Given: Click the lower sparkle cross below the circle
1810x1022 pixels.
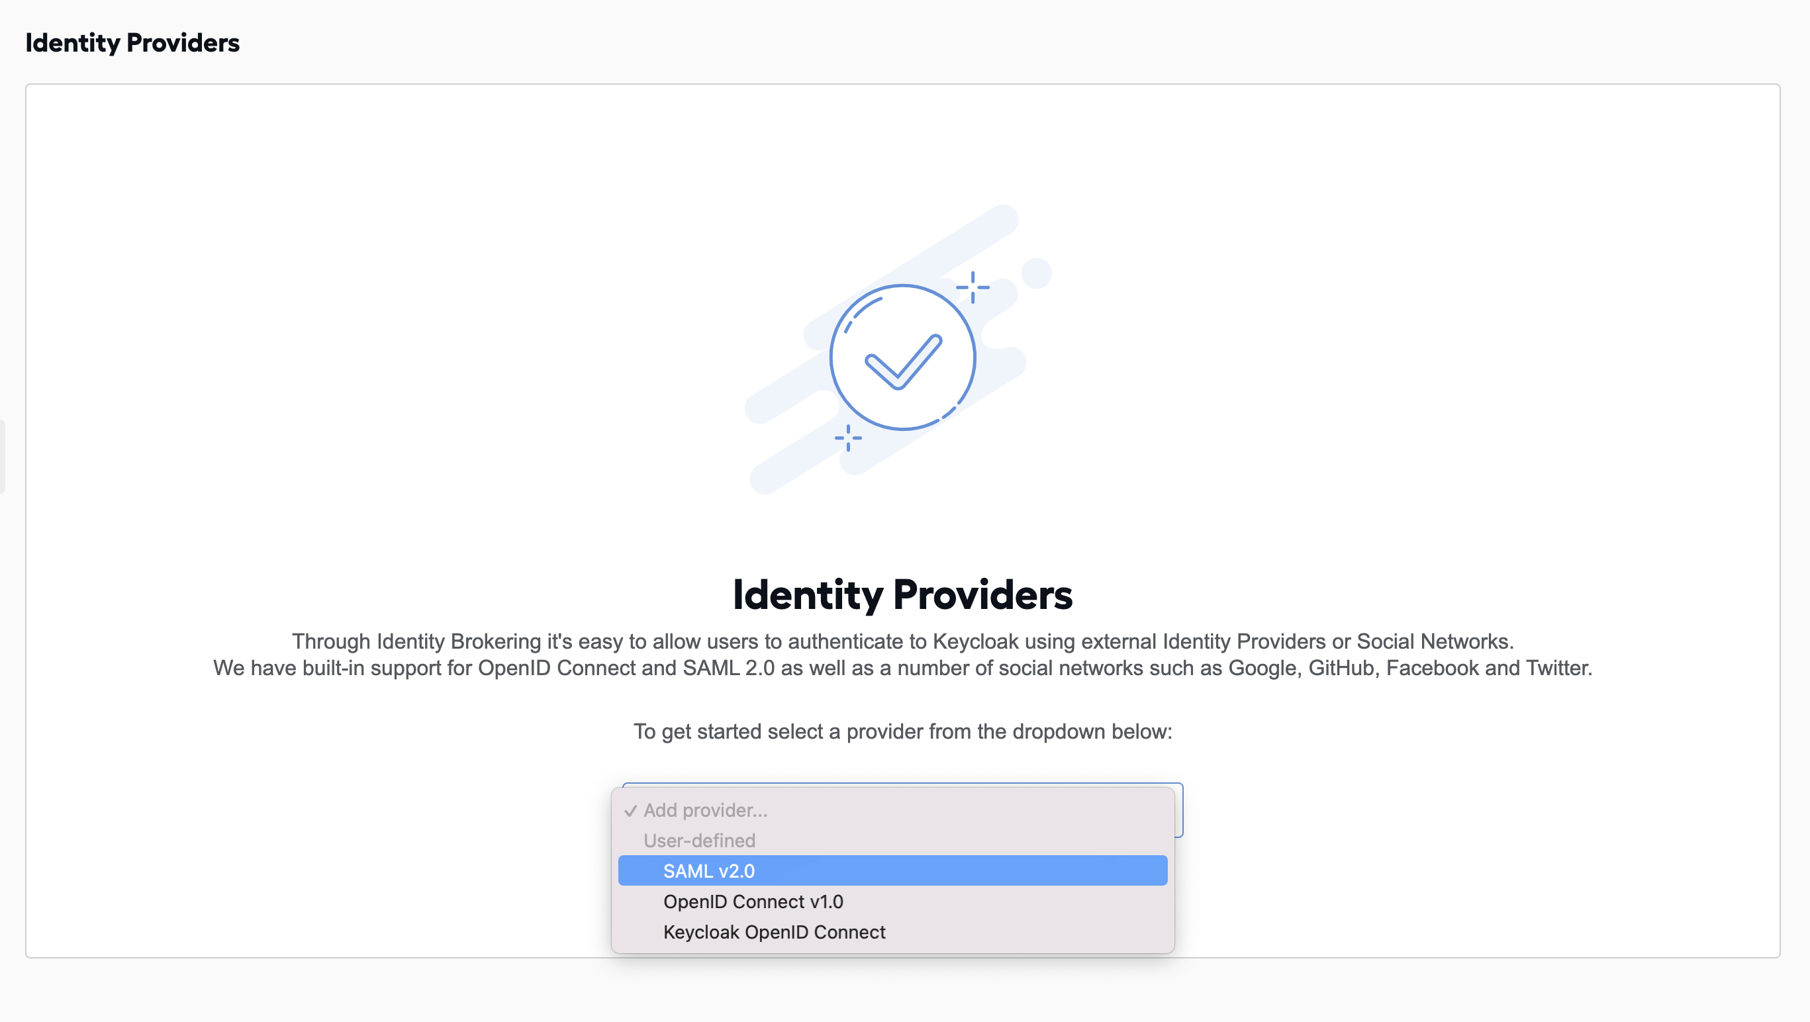Looking at the screenshot, I should [x=847, y=438].
